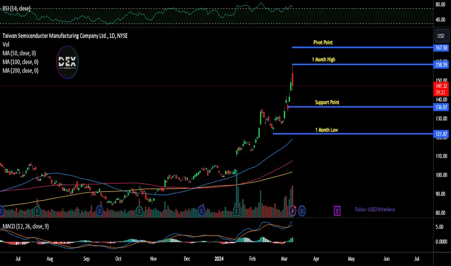Click the 5.00 MACD axis value
The image size is (451, 266).
coord(439,227)
